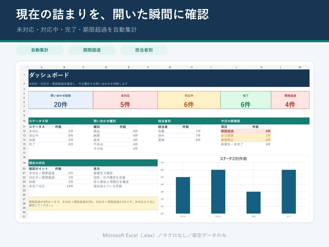Click the 本日期限 cell
Image resolution: width=329 pixels, height=247 pixels.
point(236,136)
